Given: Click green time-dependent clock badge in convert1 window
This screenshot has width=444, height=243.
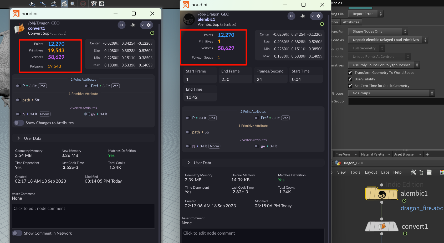Looking at the screenshot, I should [x=152, y=33].
